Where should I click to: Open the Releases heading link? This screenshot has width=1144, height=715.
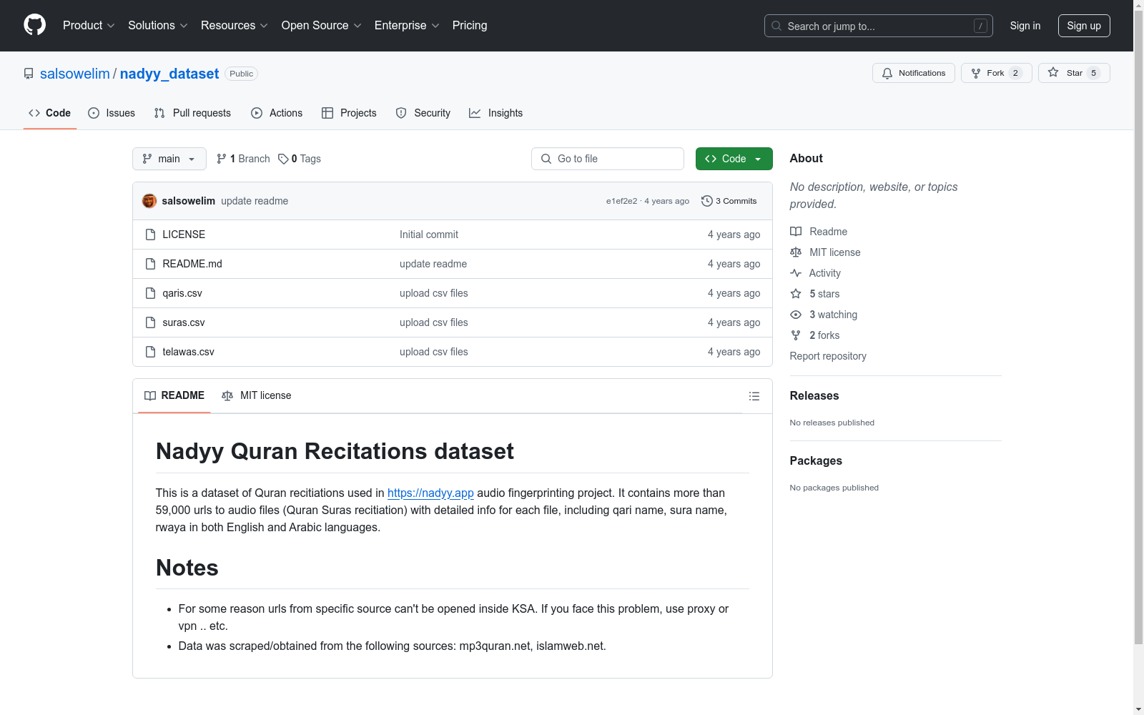814,395
